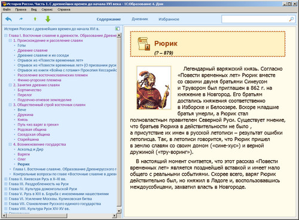Open the Князь entry

tap(23, 120)
